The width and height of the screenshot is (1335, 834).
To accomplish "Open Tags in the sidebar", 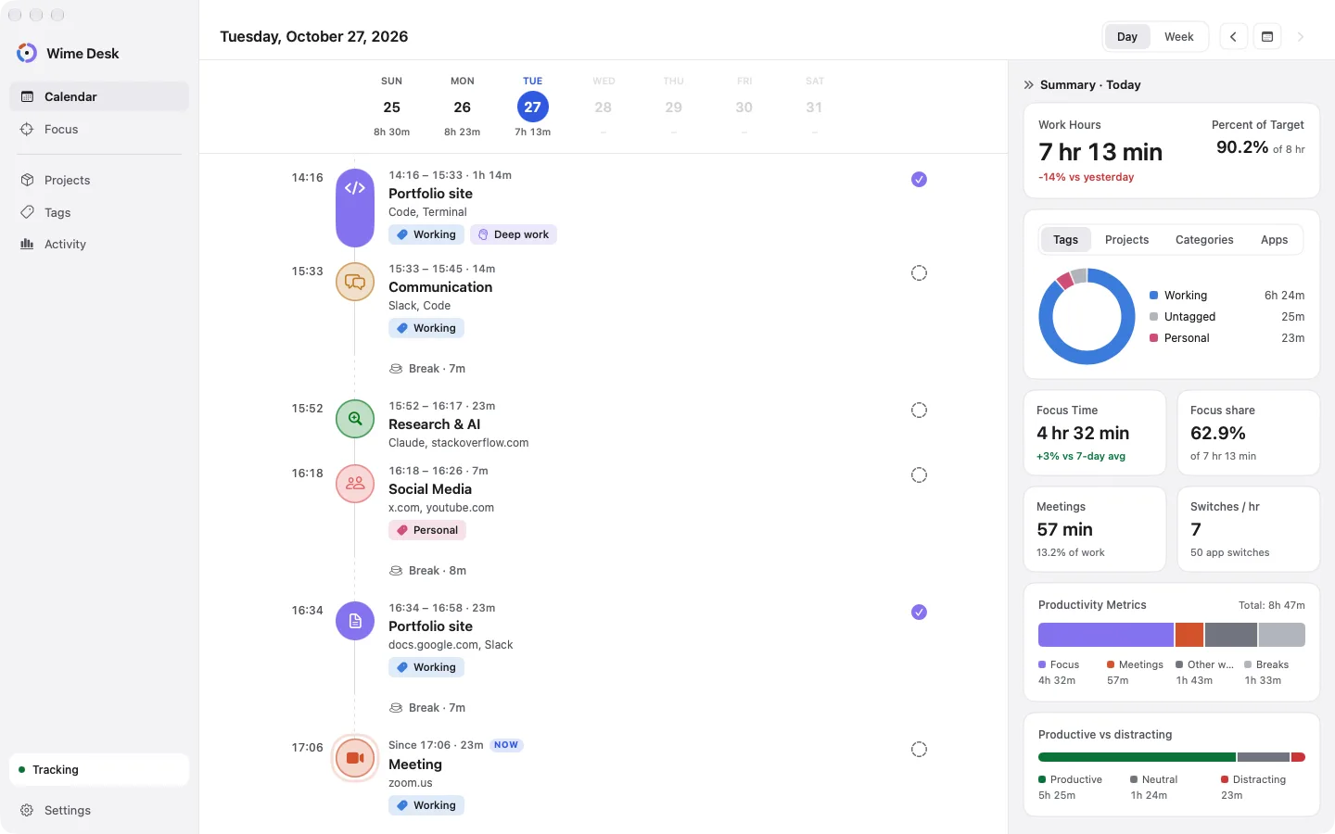I will coord(99,212).
